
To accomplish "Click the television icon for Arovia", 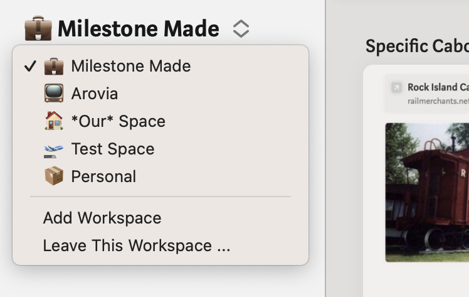I will 54,94.
